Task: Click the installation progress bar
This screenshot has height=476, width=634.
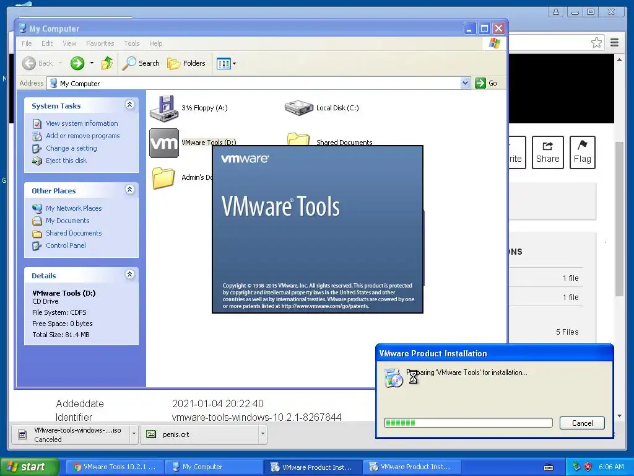Action: coord(468,423)
